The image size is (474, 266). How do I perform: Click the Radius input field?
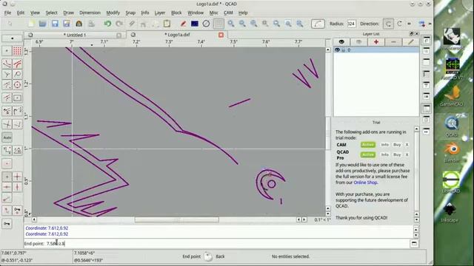click(x=351, y=24)
